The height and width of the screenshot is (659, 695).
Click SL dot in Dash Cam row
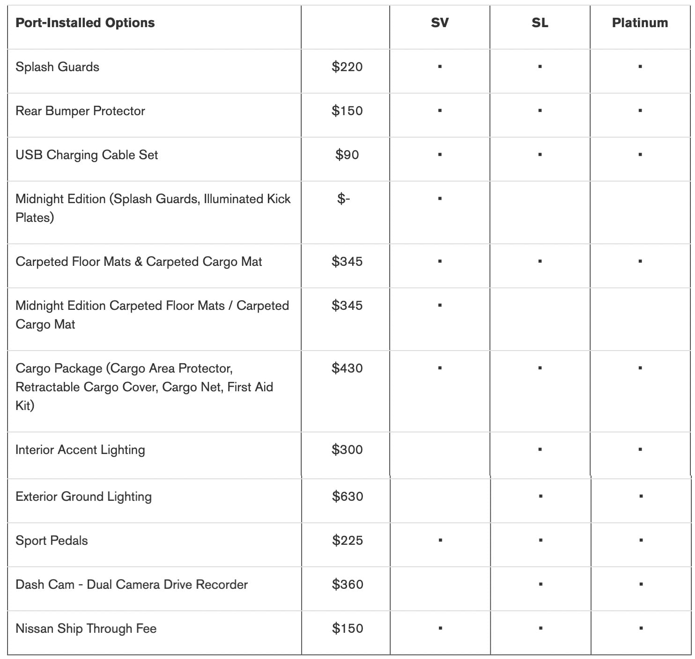pos(540,584)
